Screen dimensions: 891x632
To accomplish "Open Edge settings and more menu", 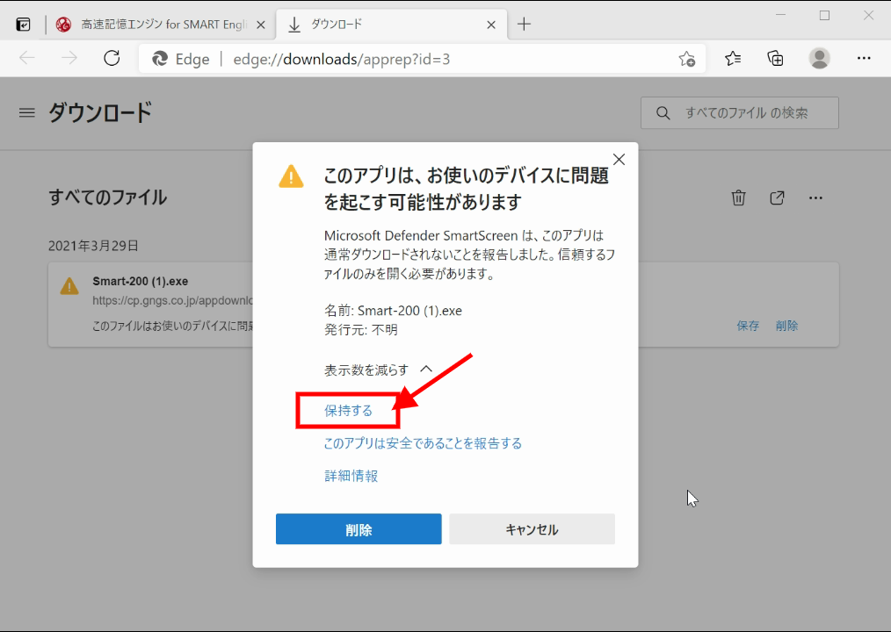I will click(864, 59).
